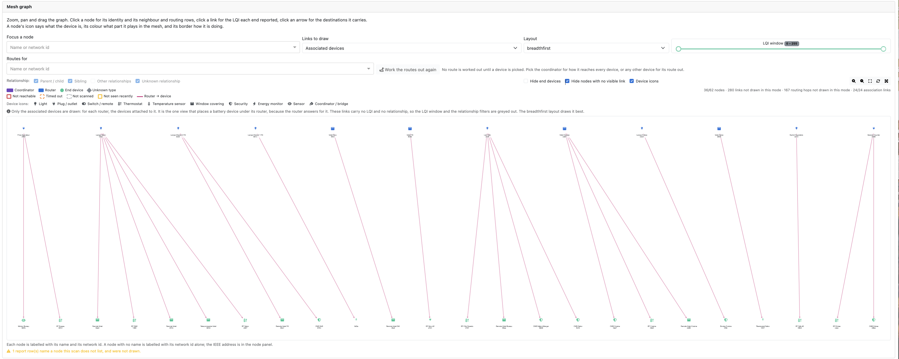Open the Links to draw dropdown
Viewport: 899px width, 359px height.
412,48
